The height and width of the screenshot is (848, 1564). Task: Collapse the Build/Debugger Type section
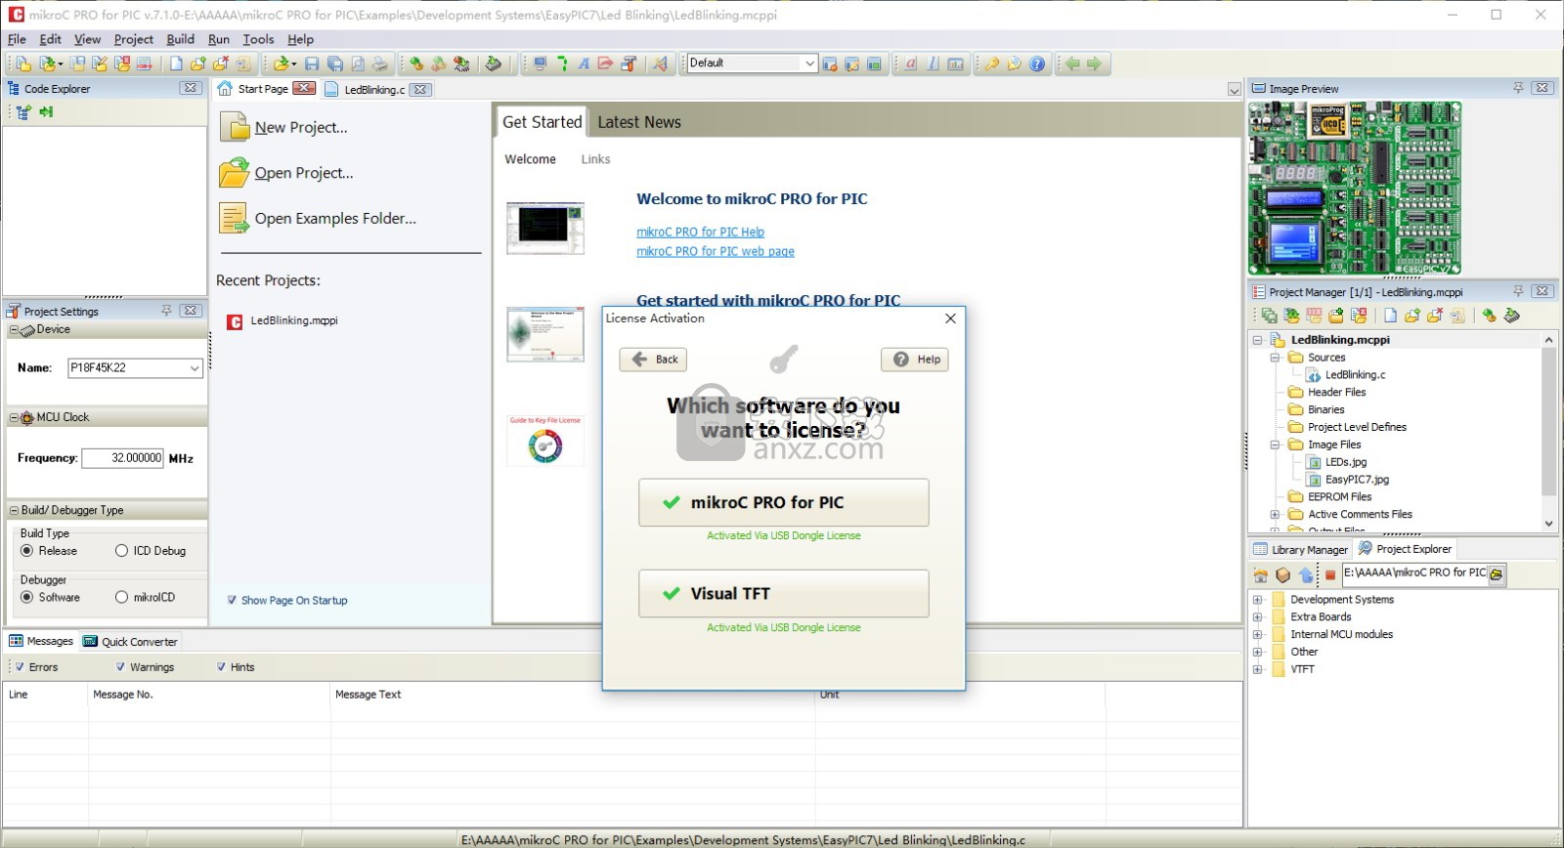[14, 510]
